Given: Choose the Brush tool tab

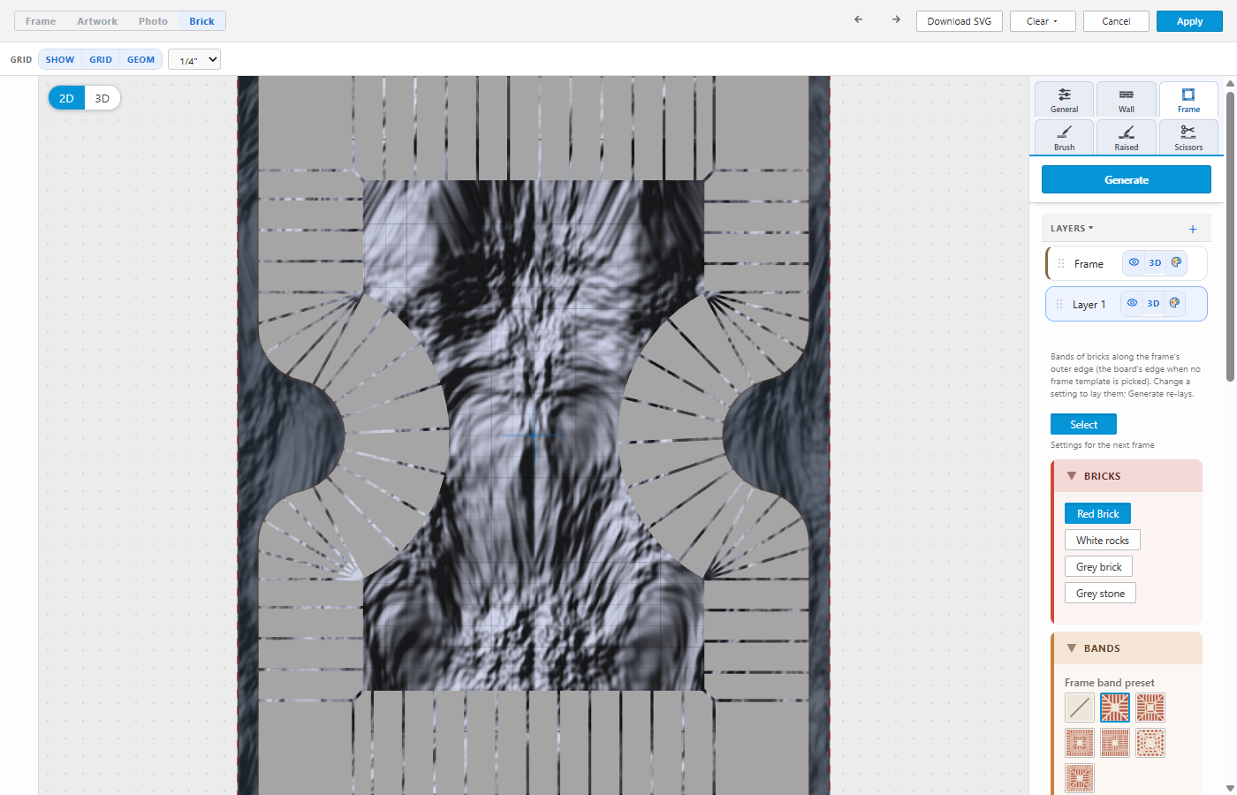Looking at the screenshot, I should point(1065,138).
